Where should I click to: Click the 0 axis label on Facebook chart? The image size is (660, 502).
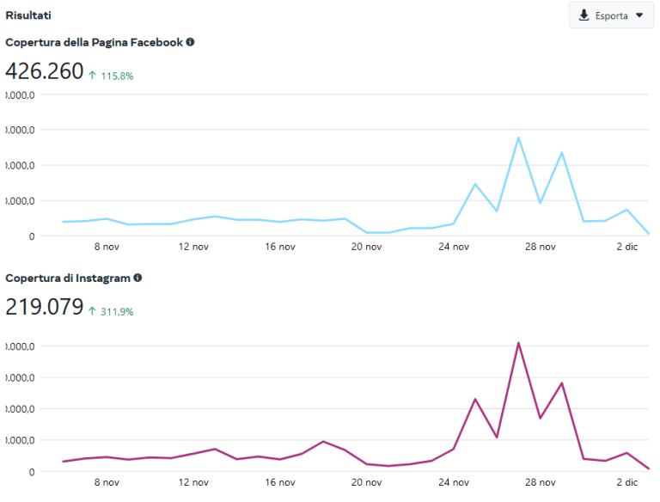[32, 236]
